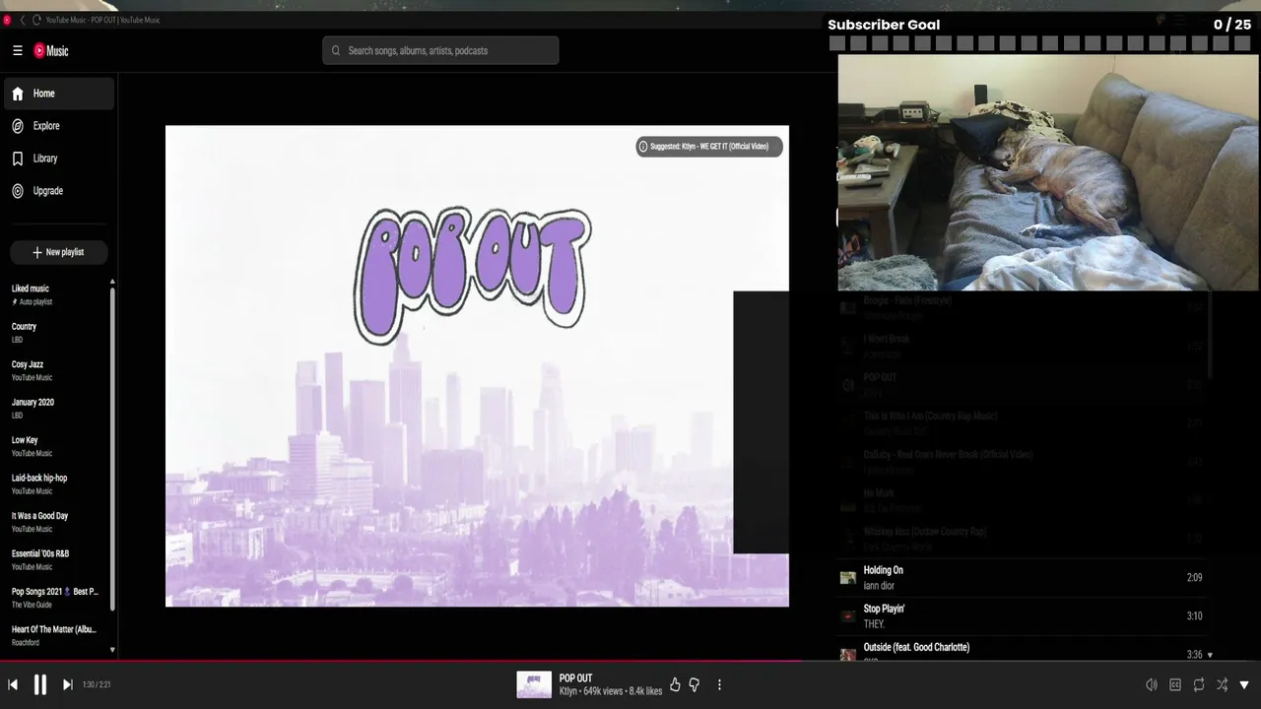
Task: Open the Upgrade page
Action: (x=48, y=191)
